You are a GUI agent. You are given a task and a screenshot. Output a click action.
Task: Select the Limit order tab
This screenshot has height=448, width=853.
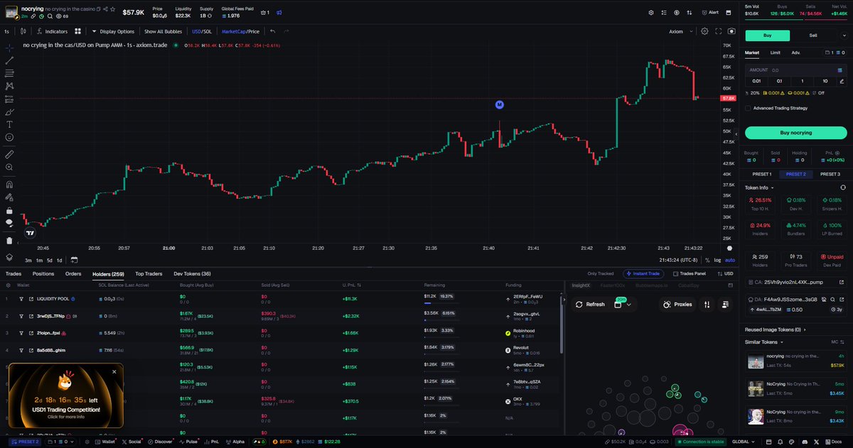click(776, 53)
